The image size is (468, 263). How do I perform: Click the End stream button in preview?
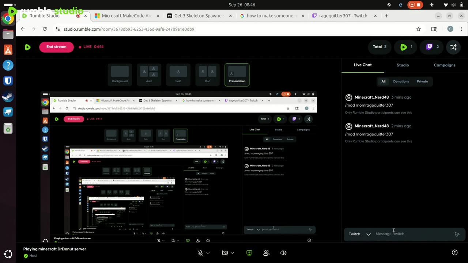[73, 119]
